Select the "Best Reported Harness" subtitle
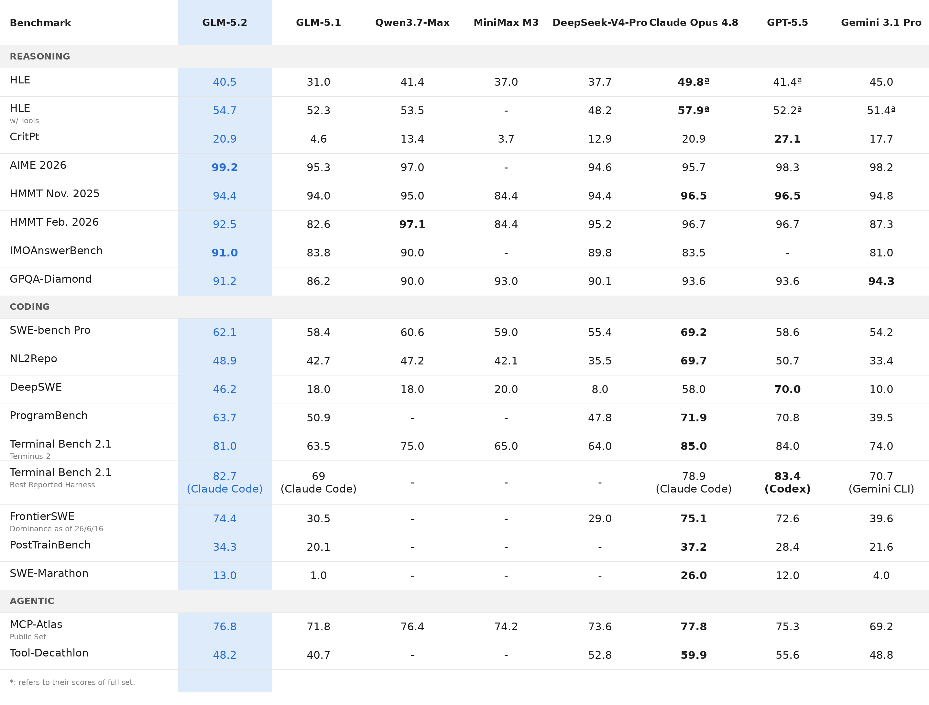This screenshot has width=929, height=705. [52, 485]
